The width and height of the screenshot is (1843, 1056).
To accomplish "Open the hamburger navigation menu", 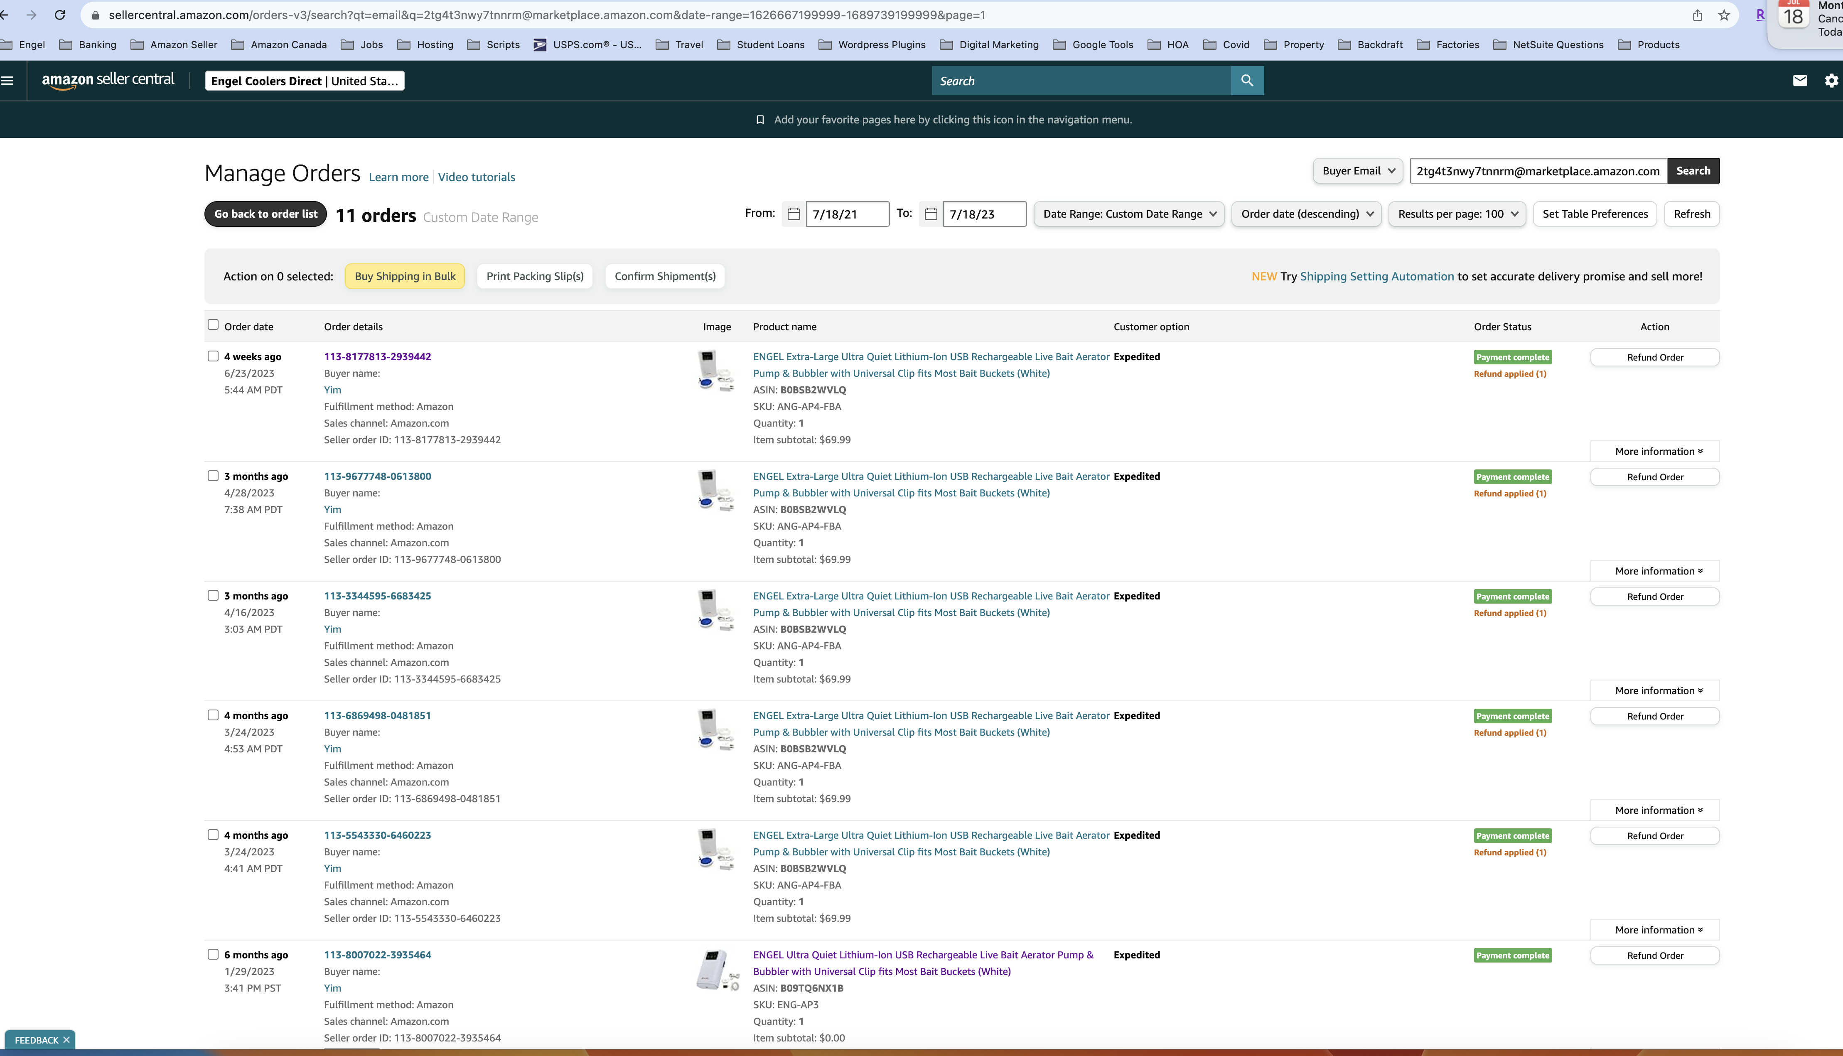I will [8, 81].
